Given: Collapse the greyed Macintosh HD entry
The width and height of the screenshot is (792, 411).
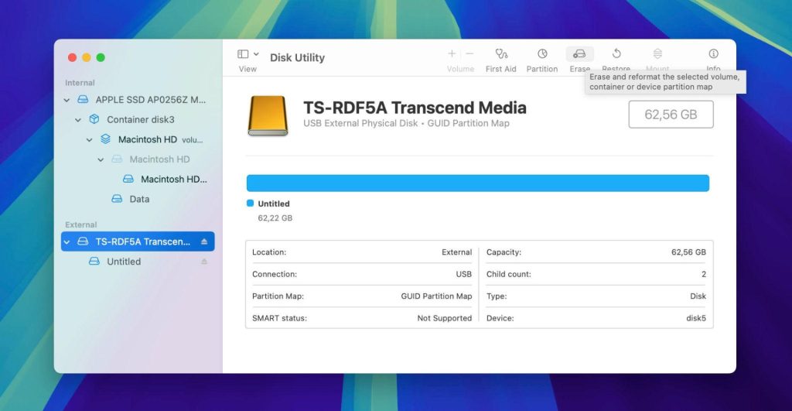Looking at the screenshot, I should click(x=101, y=159).
